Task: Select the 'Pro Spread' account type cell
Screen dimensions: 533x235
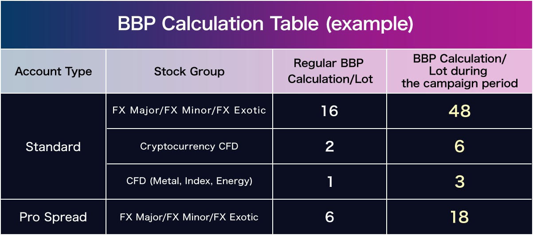Action: click(x=53, y=217)
